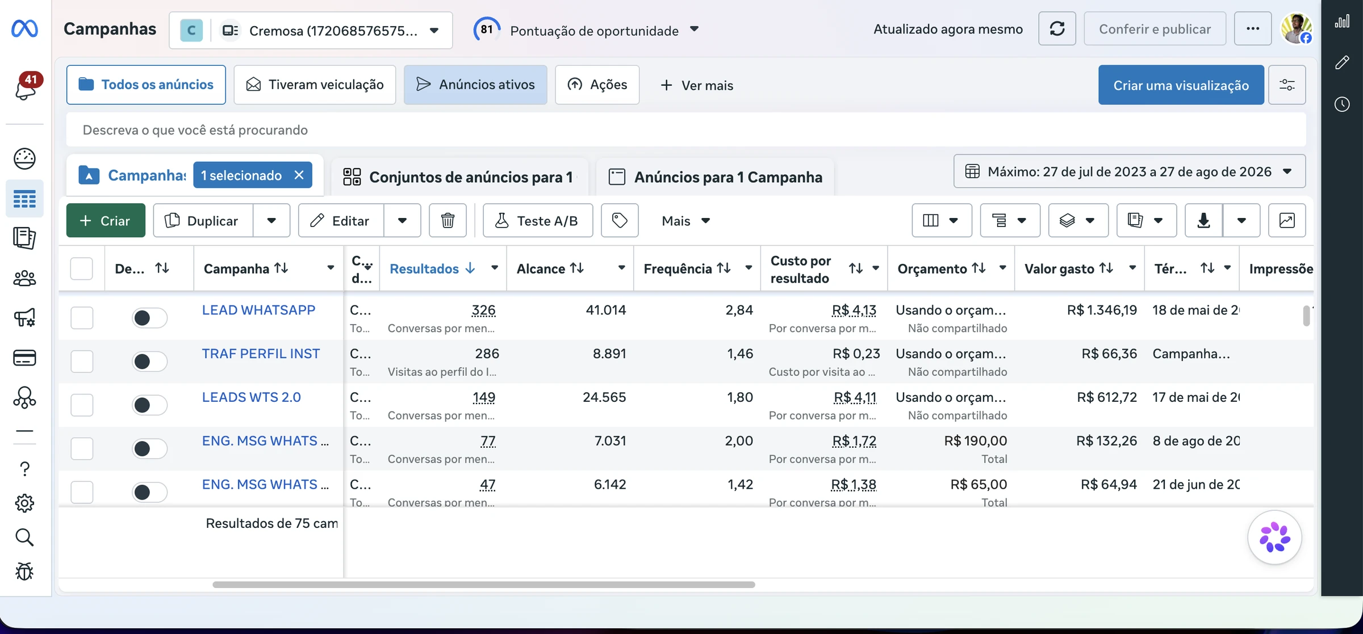This screenshot has height=634, width=1363.
Task: Select the campaigns table grid icon in sidebar
Action: [24, 199]
